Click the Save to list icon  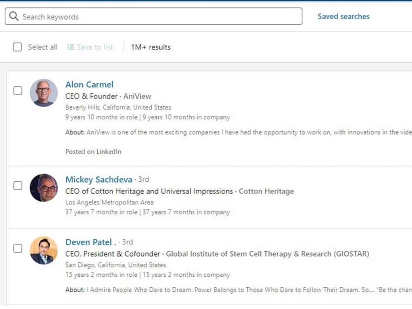tap(70, 47)
